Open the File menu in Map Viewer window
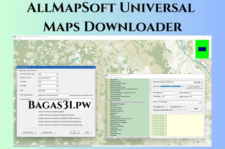 pyautogui.click(x=15, y=39)
